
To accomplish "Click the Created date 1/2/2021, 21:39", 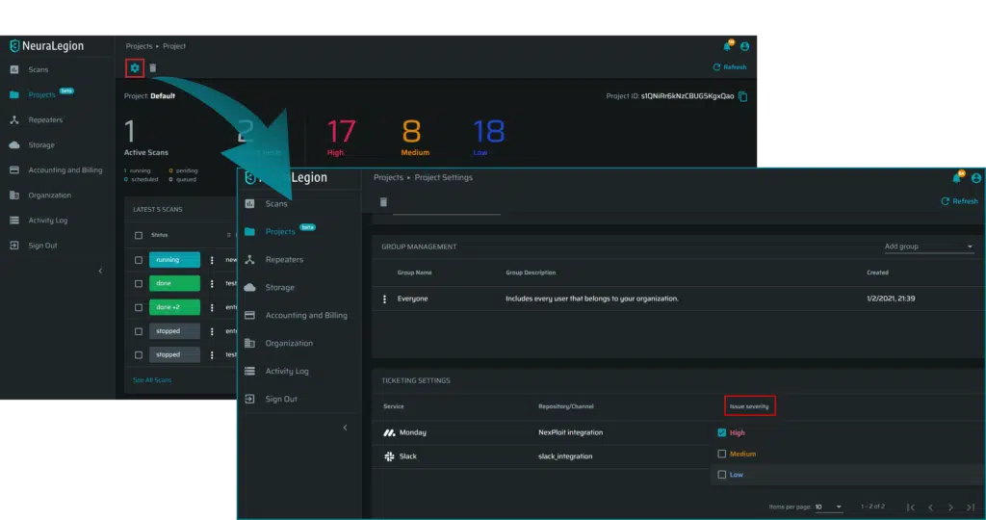I will click(x=891, y=299).
